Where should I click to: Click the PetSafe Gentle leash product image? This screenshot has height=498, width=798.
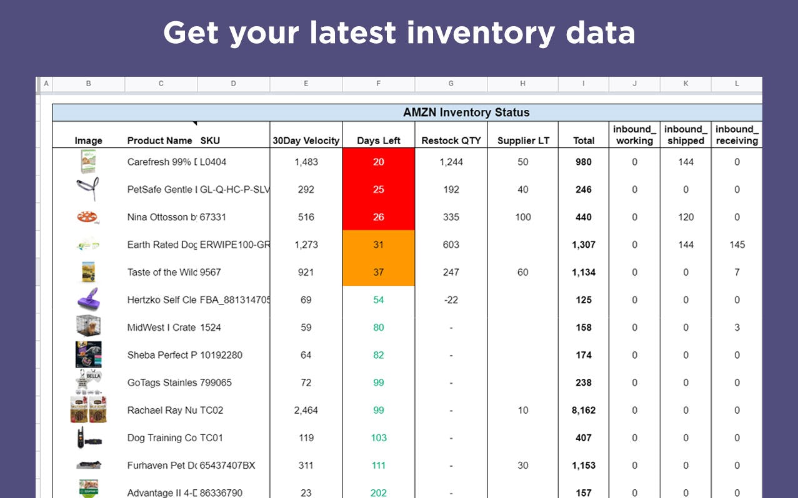tap(88, 189)
